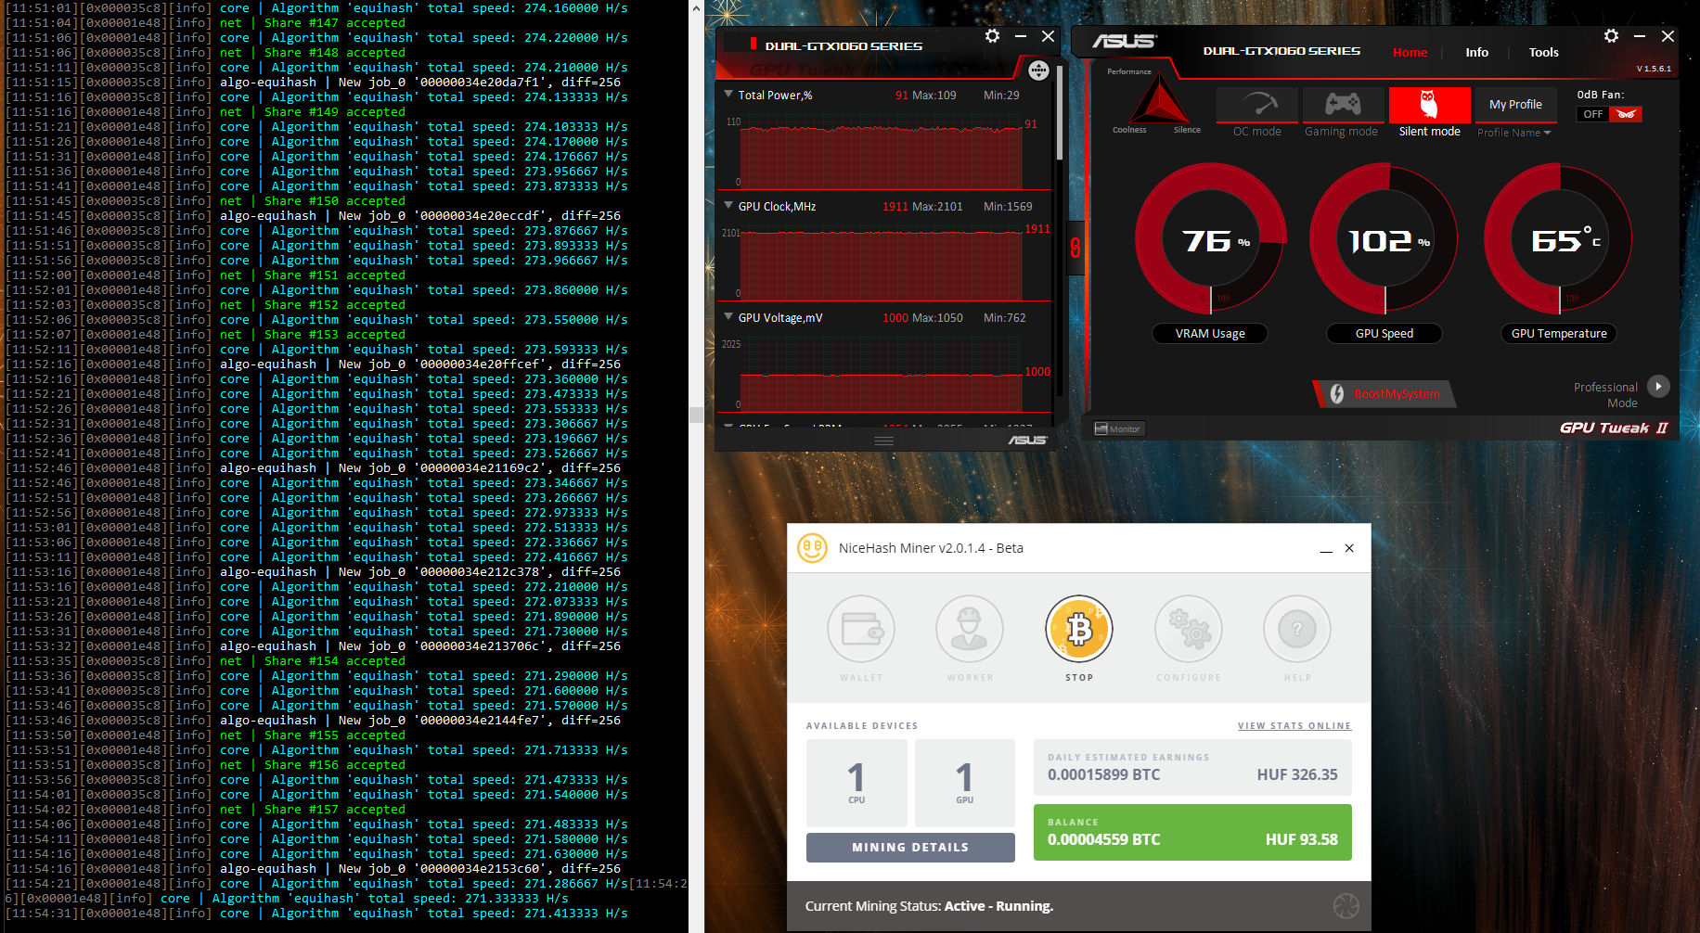This screenshot has height=933, width=1700.
Task: Click the Daily Estimated Earnings panel
Action: click(1192, 767)
